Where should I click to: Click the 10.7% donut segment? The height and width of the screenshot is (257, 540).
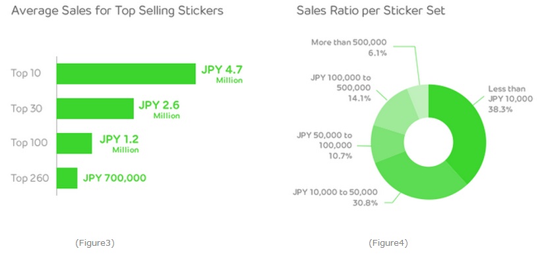pyautogui.click(x=388, y=144)
